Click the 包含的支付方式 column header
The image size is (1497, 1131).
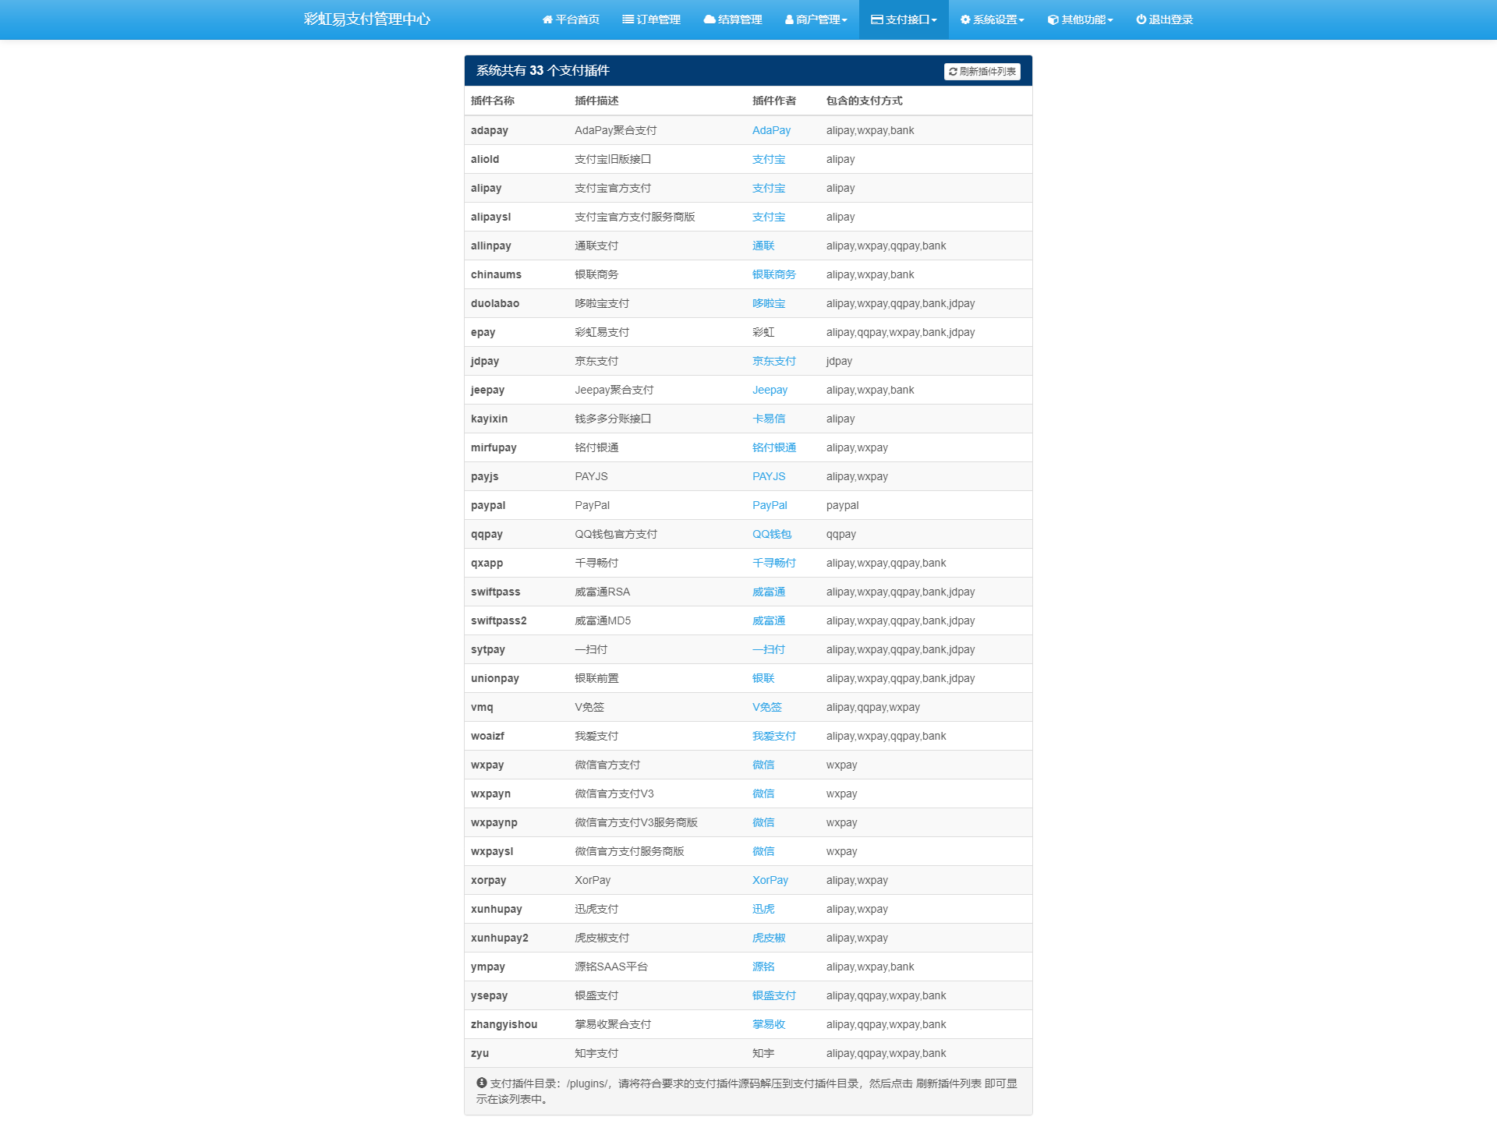pyautogui.click(x=865, y=101)
